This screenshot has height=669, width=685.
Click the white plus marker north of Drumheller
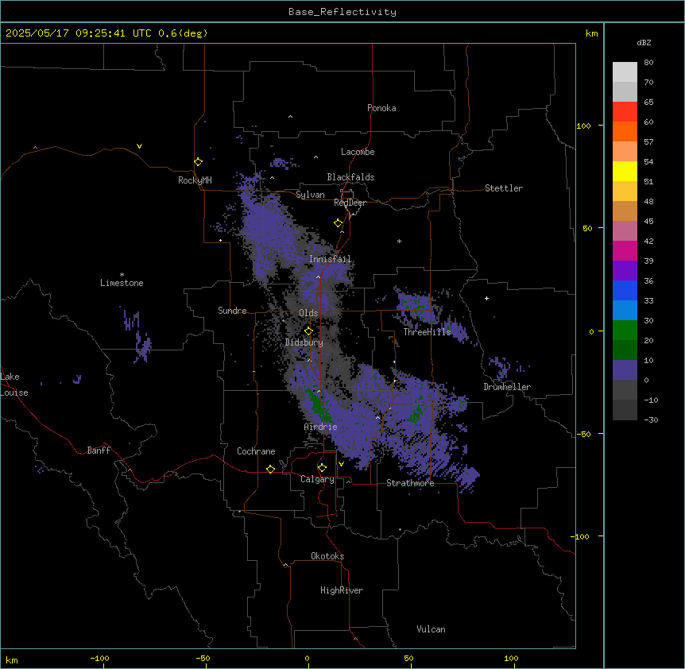pos(486,298)
